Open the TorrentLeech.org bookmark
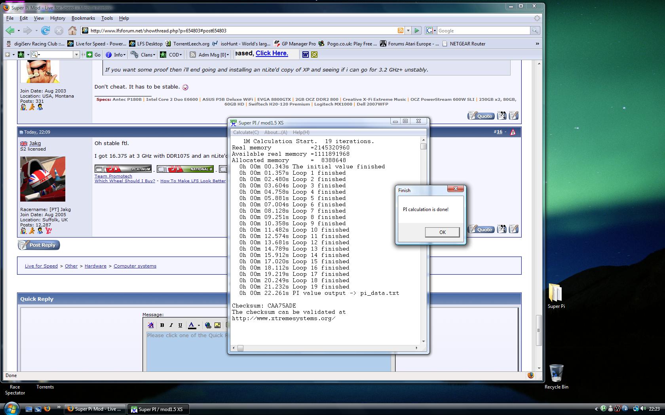 188,43
